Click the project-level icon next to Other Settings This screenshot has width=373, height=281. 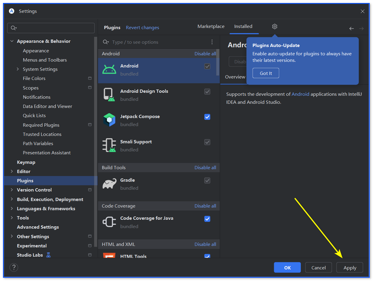(x=90, y=236)
